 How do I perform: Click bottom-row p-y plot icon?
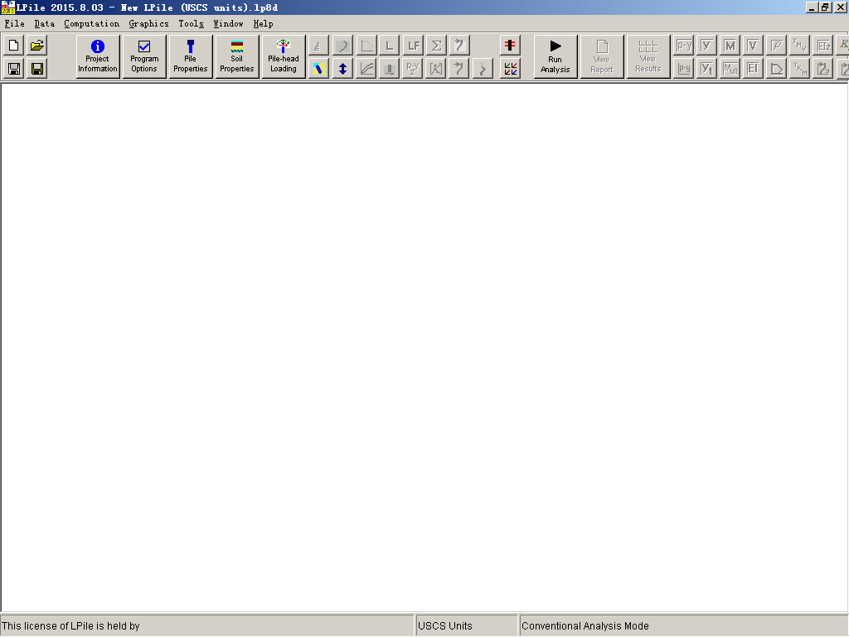point(684,69)
